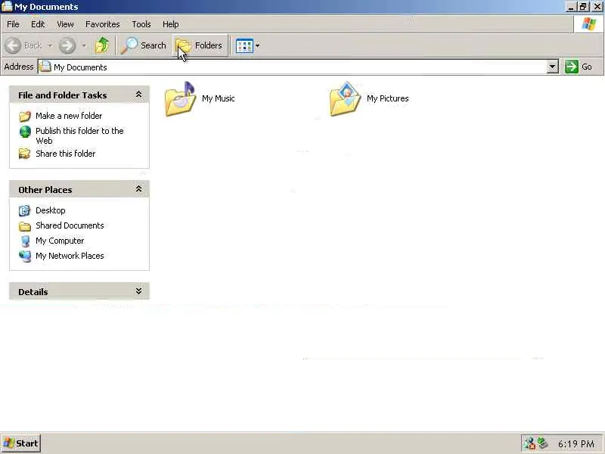The image size is (605, 454).
Task: Open My Computer link
Action: coord(60,241)
